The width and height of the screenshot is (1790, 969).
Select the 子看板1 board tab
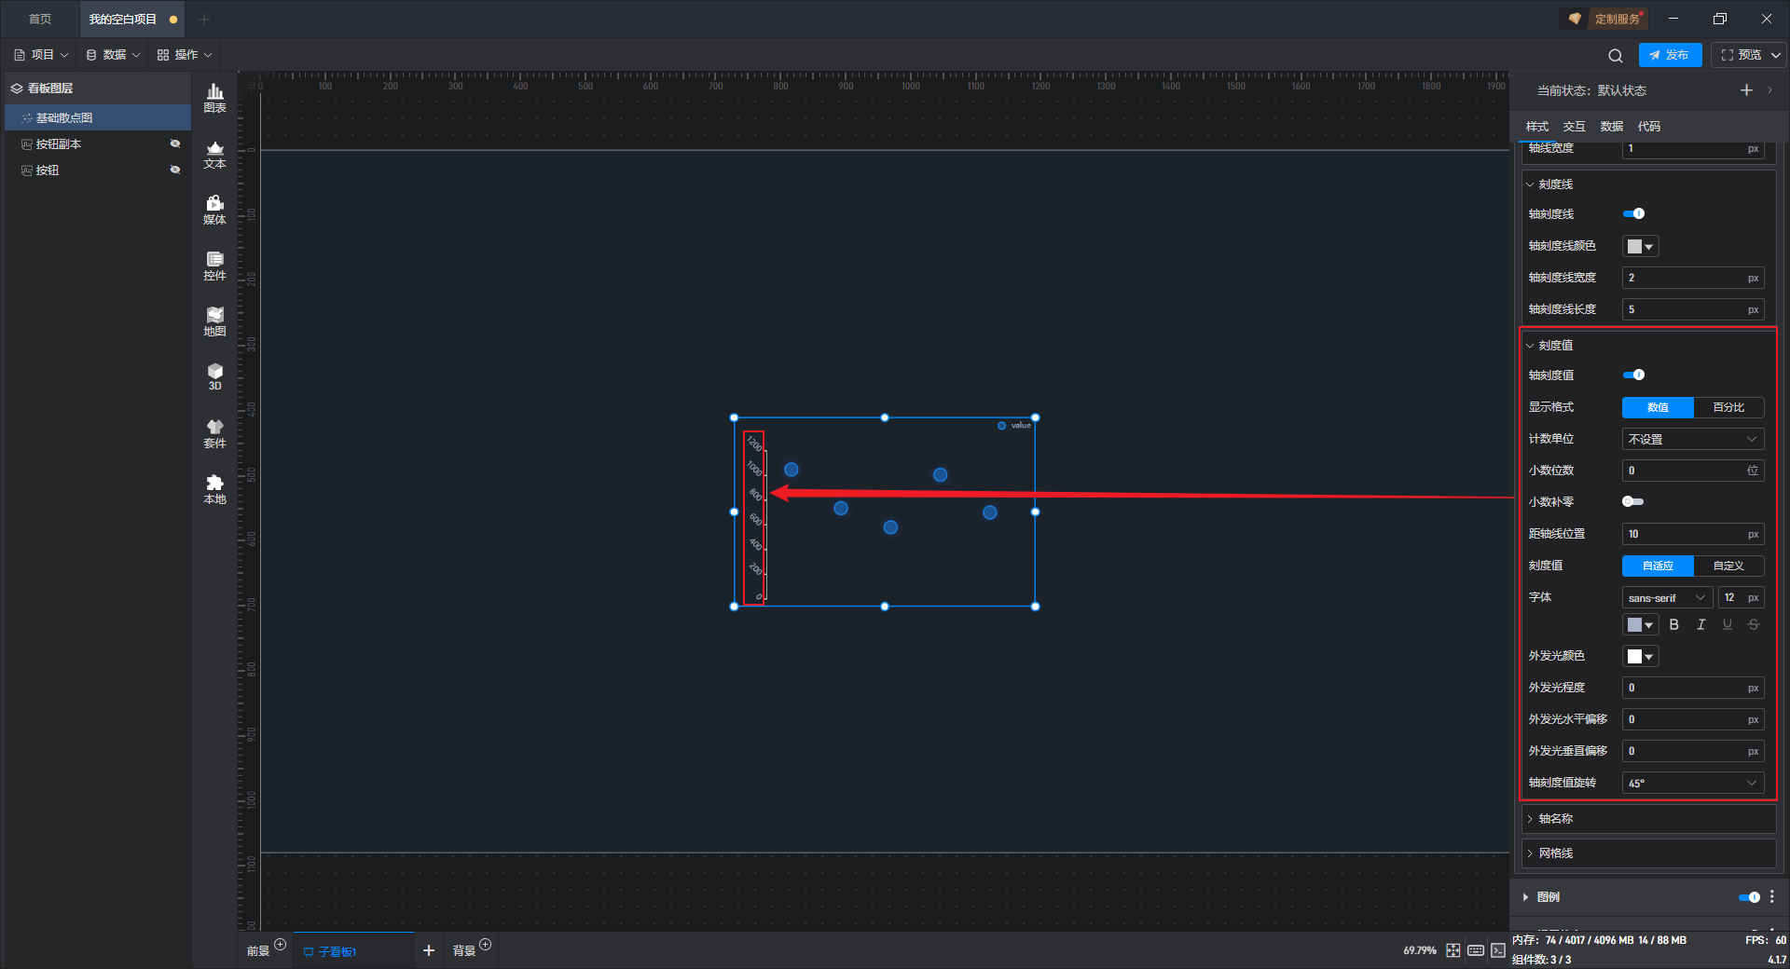pyautogui.click(x=354, y=951)
